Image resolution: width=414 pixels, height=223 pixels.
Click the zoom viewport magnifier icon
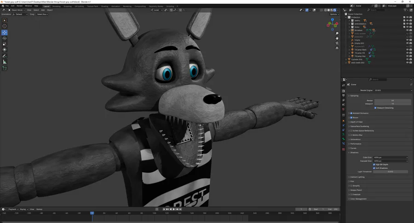click(337, 34)
